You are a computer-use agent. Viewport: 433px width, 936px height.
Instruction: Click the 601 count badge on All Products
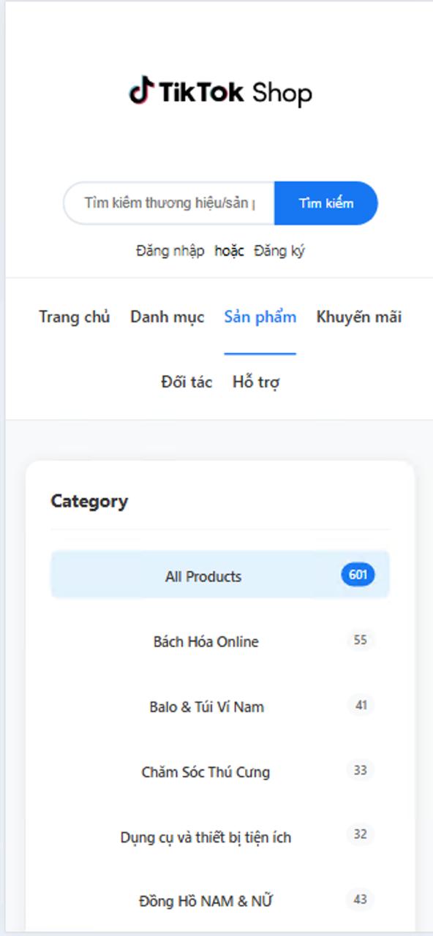click(358, 575)
